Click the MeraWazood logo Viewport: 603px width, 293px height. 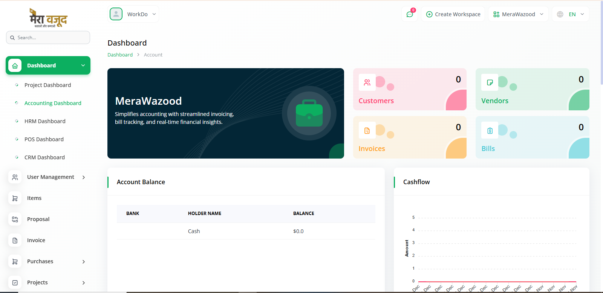[x=48, y=18]
